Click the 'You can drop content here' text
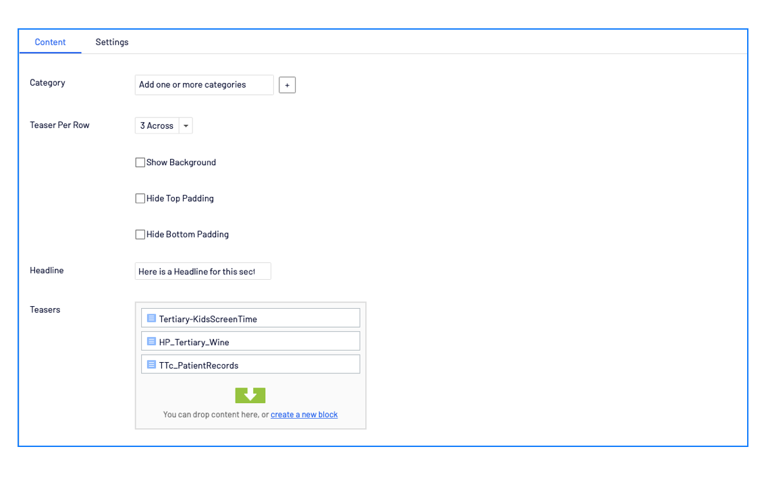766x478 pixels. click(211, 415)
